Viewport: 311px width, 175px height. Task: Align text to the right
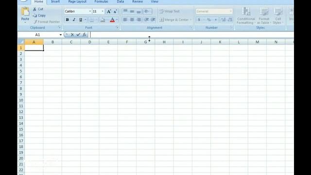(x=138, y=19)
